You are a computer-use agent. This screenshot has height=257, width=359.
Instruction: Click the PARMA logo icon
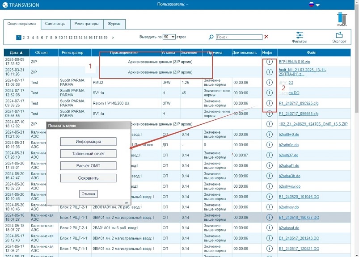342,19
